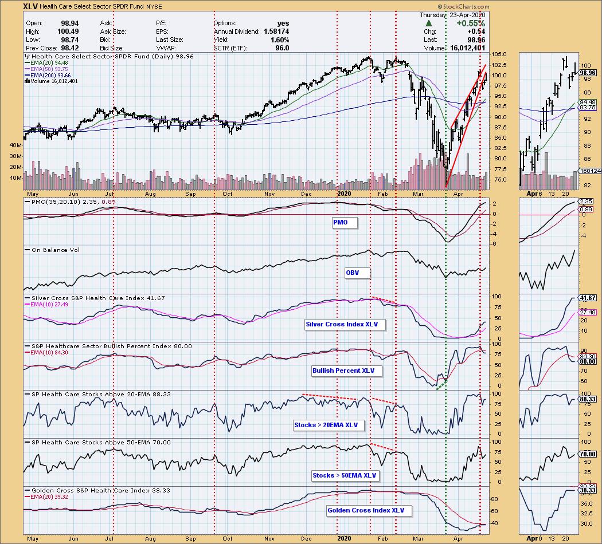
Task: Click the Options value yes
Action: click(283, 23)
